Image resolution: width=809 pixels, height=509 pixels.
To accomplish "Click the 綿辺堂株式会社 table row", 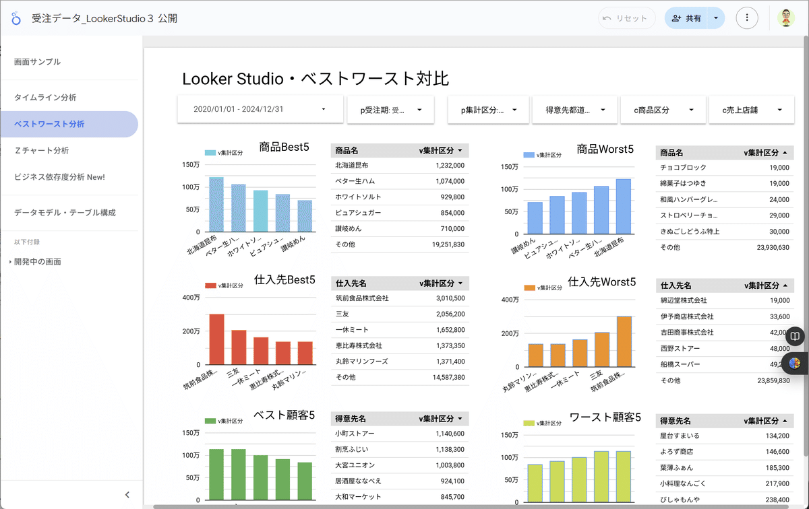I will click(x=725, y=300).
